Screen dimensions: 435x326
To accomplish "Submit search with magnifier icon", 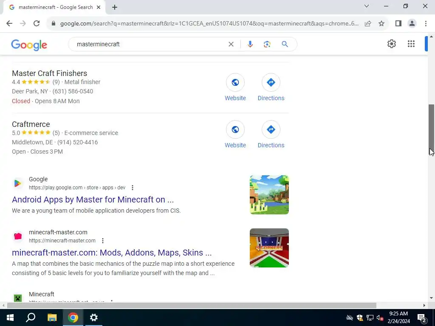I will coord(285,44).
